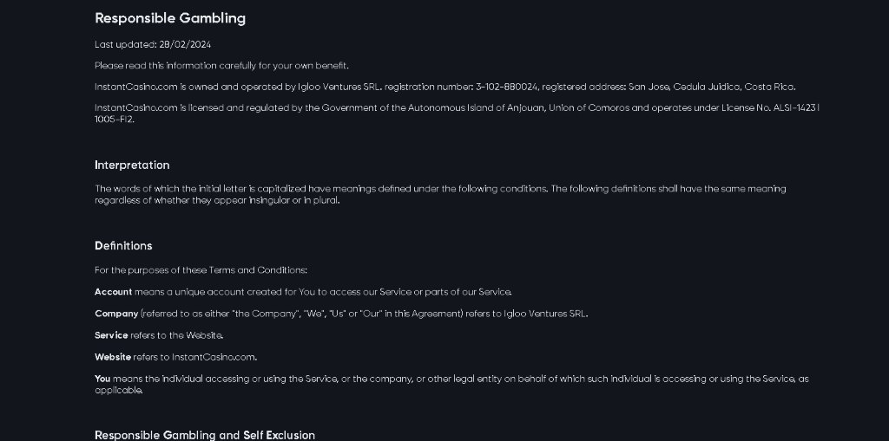Image resolution: width=889 pixels, height=441 pixels.
Task: Click the Interpretation paragraph about capitalized words
Action: coord(440,194)
